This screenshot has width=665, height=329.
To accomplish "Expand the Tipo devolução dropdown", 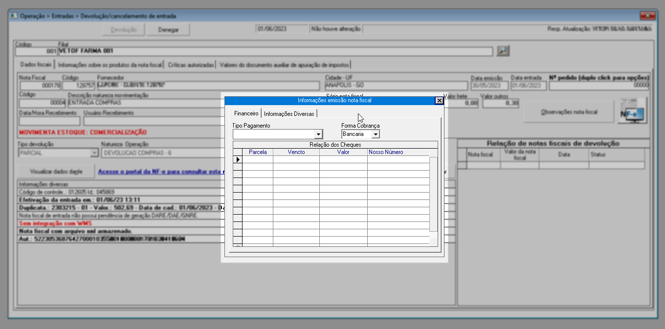I will (x=94, y=153).
